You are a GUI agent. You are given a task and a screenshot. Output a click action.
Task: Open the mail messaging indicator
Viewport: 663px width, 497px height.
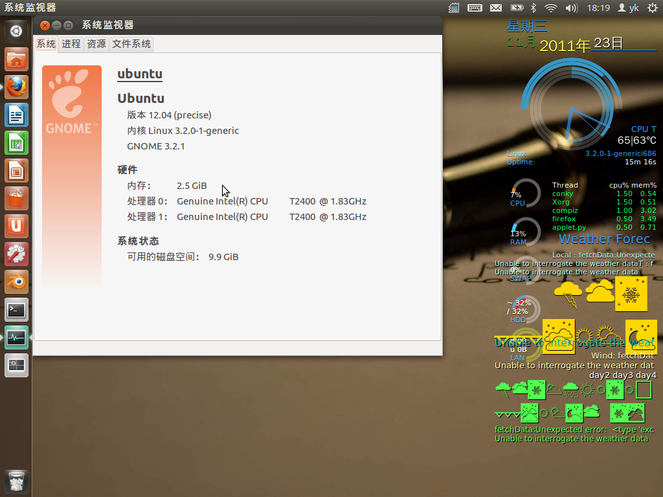(496, 8)
